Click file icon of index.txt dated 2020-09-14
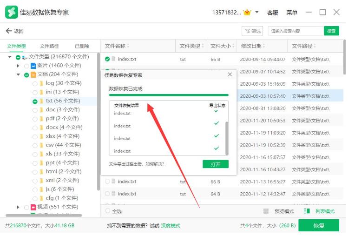Viewport: 348px width, 236px height. [113, 59]
